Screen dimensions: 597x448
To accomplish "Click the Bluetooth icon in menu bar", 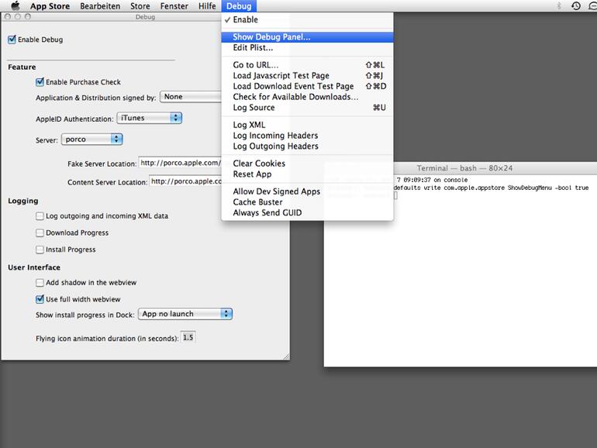I will 559,5.
